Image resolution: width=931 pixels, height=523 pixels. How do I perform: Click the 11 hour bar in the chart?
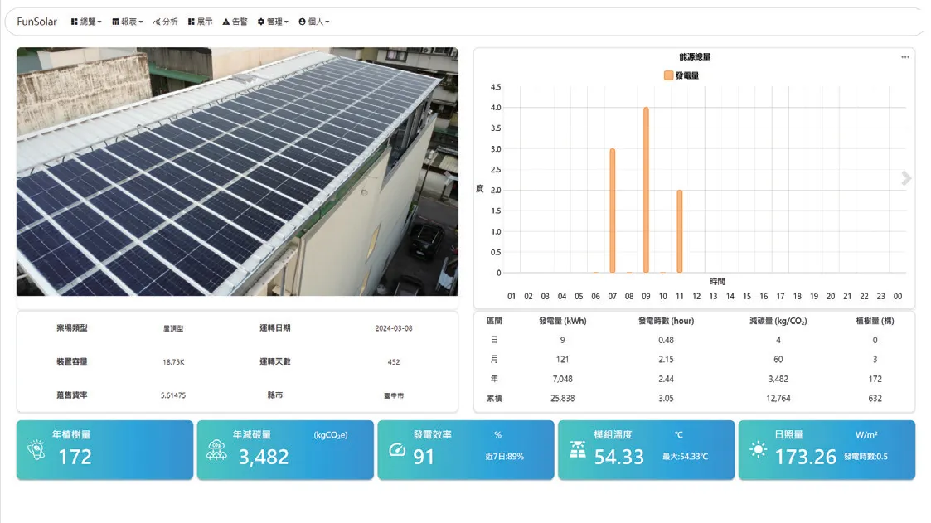679,231
